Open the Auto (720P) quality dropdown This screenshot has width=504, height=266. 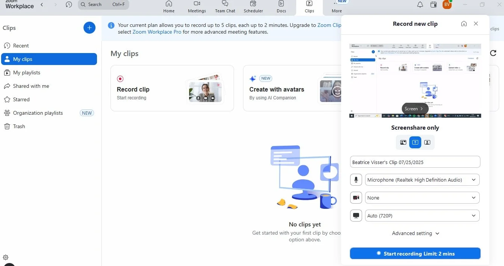click(x=422, y=216)
